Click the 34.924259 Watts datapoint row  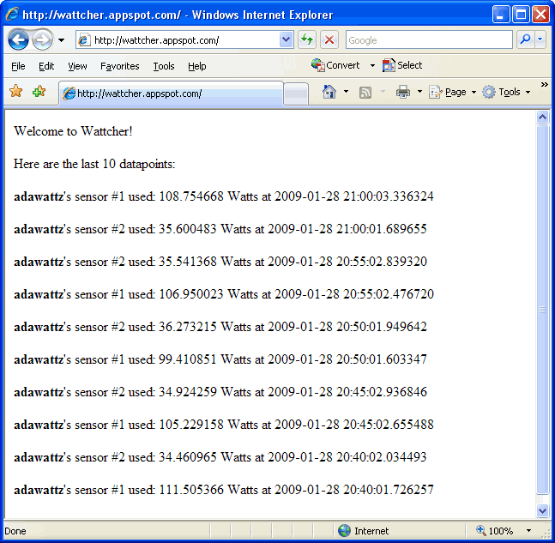click(x=220, y=392)
